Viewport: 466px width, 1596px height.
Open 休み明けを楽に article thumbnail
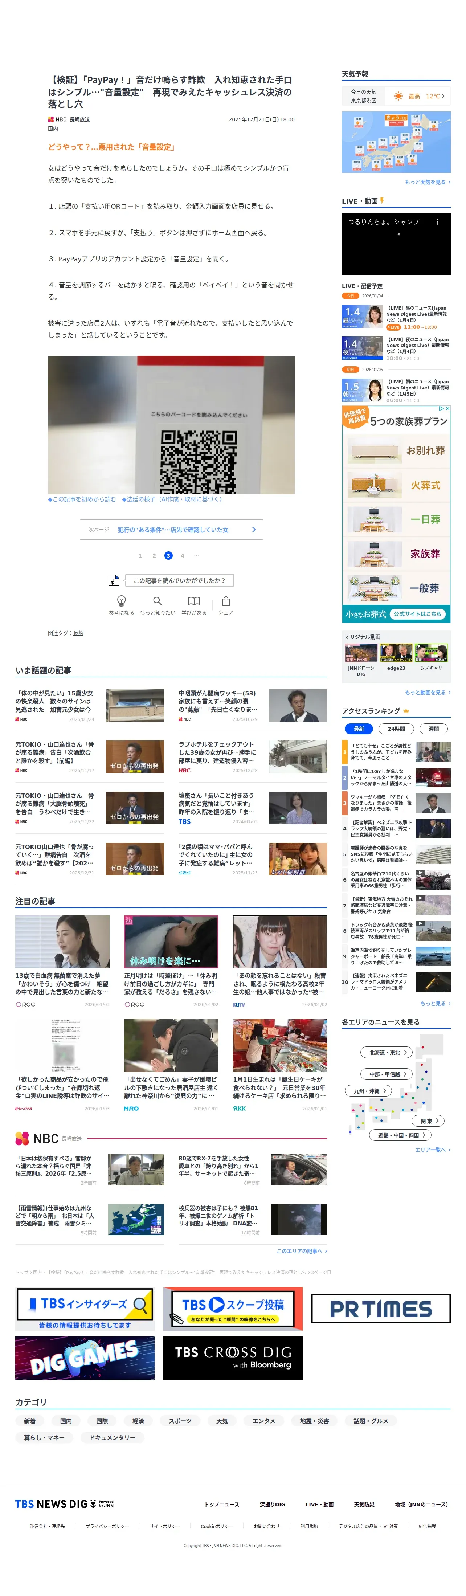pyautogui.click(x=171, y=941)
